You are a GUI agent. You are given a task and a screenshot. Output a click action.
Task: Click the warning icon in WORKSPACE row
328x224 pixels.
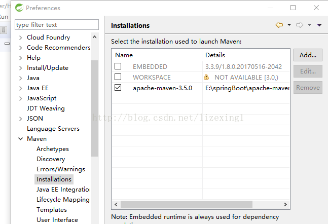click(206, 77)
